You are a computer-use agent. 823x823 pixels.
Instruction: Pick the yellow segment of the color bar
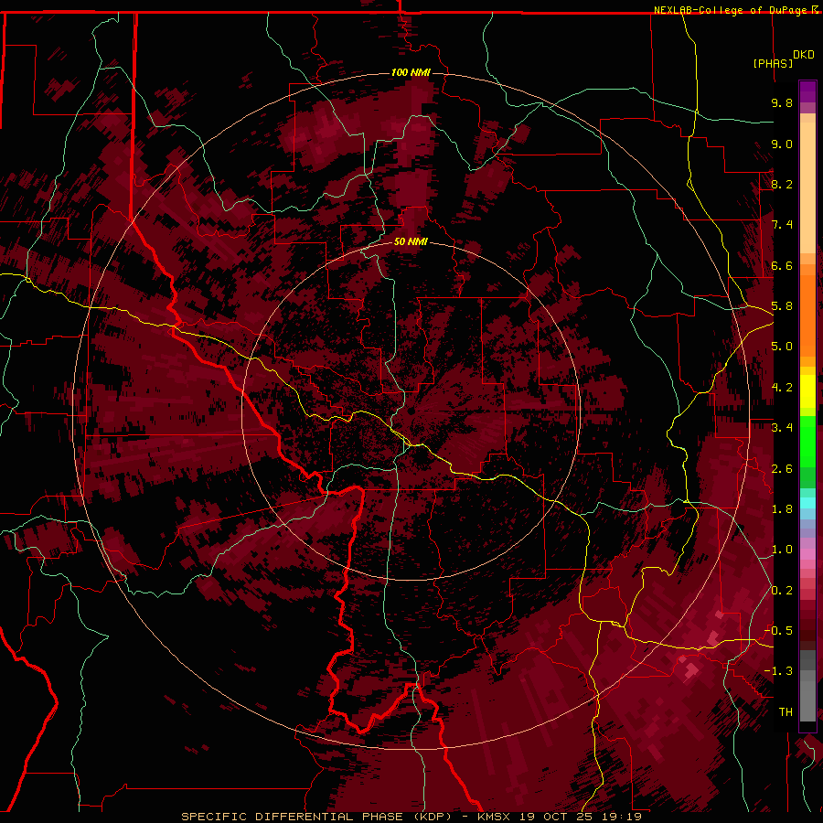coord(807,391)
